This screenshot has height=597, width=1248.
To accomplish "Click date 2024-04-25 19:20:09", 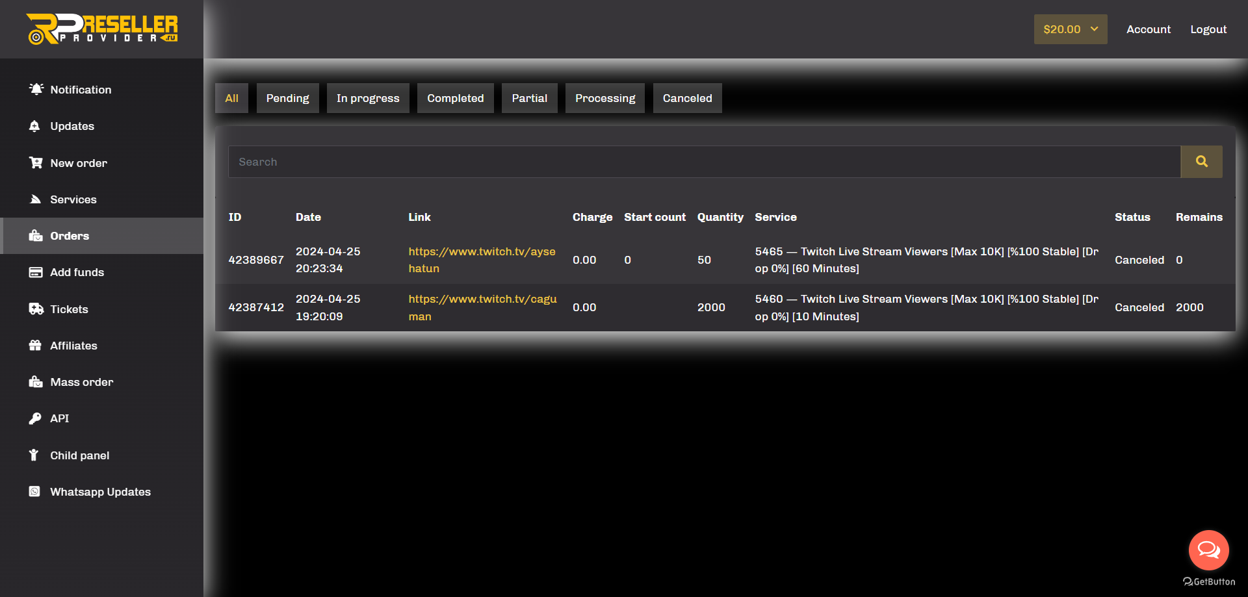I will 328,307.
